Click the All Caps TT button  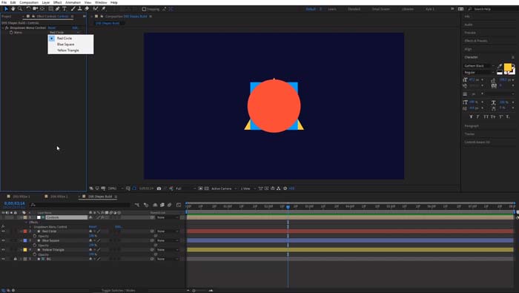coord(486,117)
